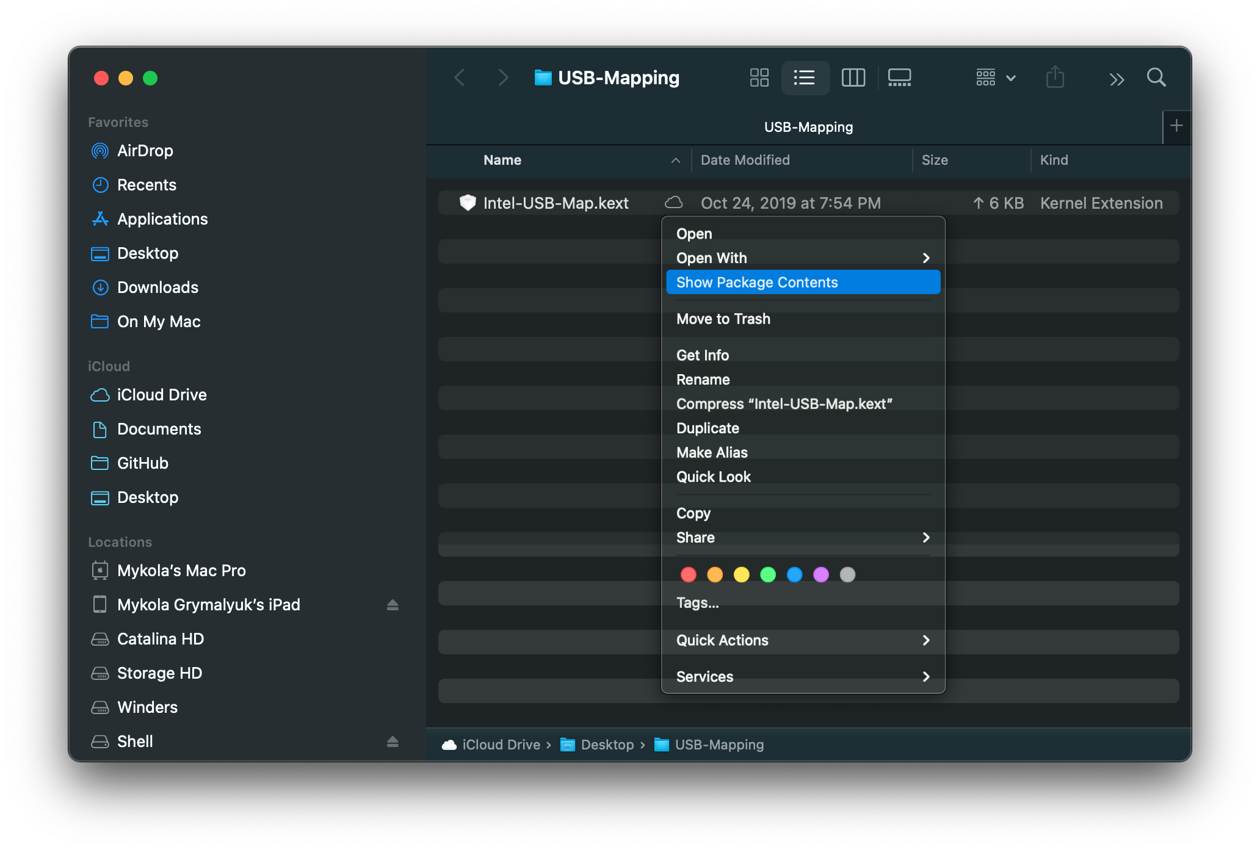Image resolution: width=1260 pixels, height=852 pixels.
Task: Switch to icon grid view
Action: pos(759,78)
